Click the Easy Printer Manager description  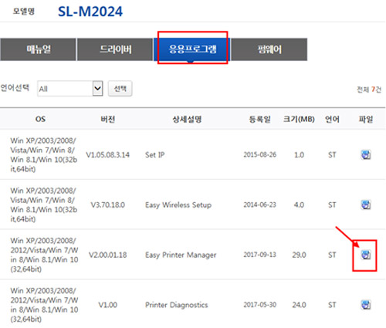[x=181, y=255]
